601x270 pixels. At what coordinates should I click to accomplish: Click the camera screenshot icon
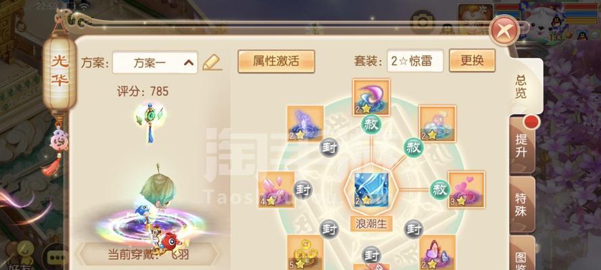pos(423,22)
